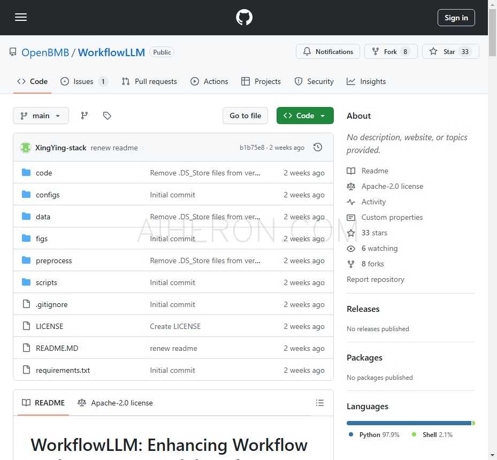This screenshot has width=497, height=460.
Task: Open the Pull requests tab
Action: pos(149,81)
